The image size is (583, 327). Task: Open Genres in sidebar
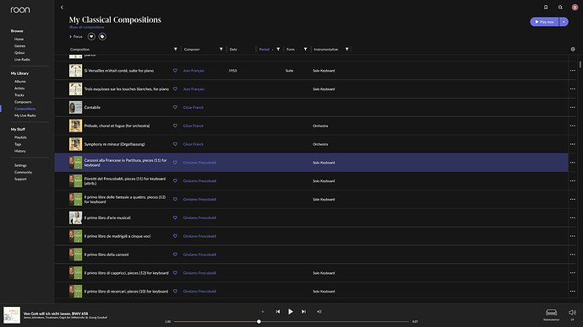(x=19, y=46)
